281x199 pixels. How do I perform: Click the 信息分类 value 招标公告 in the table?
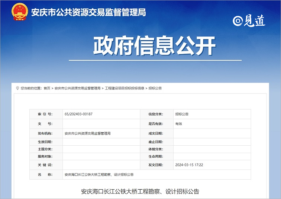coord(182,114)
